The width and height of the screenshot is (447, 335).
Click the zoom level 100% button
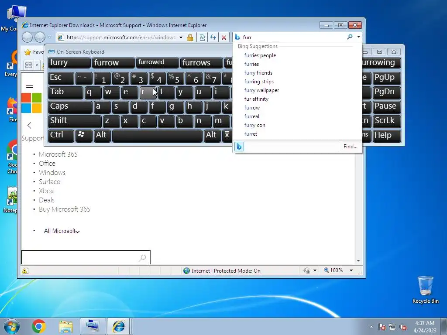coord(333,270)
